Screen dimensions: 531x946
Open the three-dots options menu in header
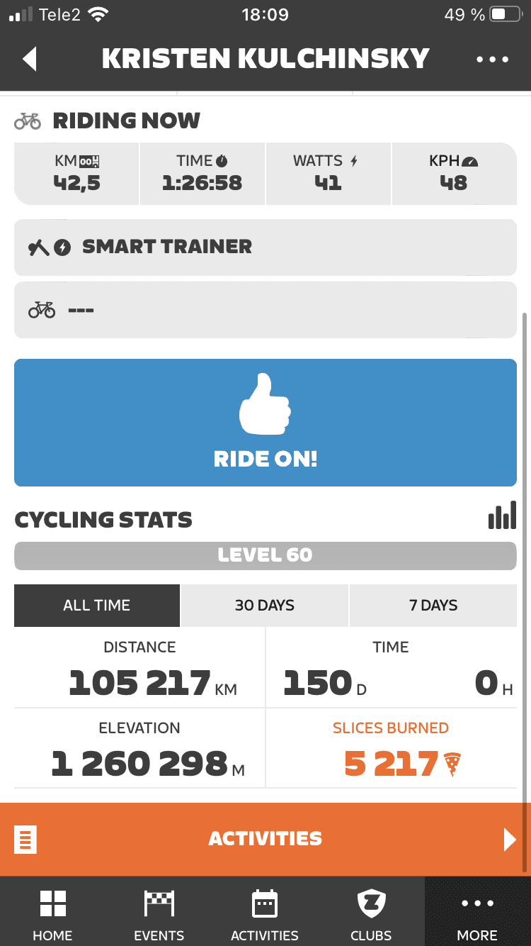(492, 59)
